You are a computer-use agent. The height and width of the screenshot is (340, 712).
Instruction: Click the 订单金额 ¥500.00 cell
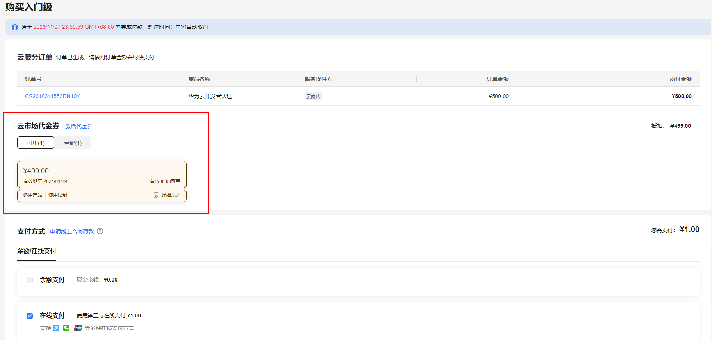(x=498, y=96)
